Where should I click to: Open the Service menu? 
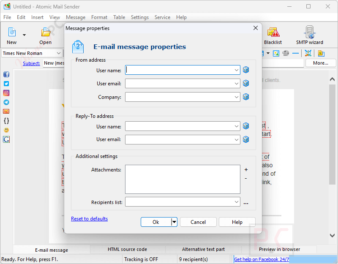[162, 17]
